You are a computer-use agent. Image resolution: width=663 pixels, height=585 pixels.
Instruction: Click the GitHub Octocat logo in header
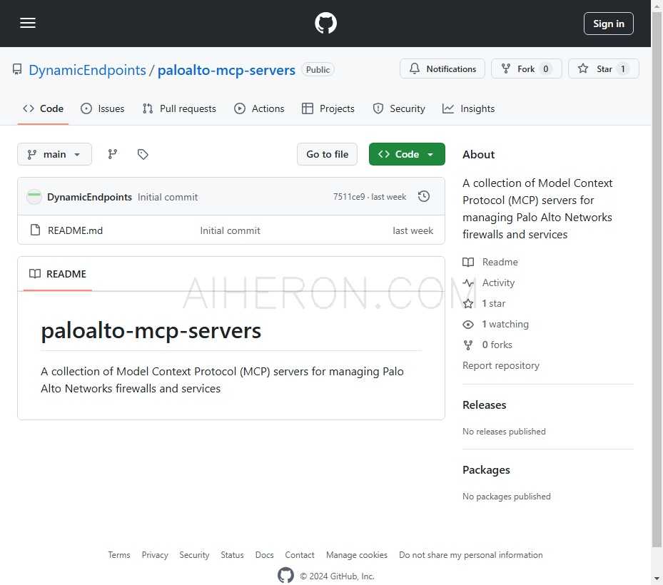(x=325, y=24)
